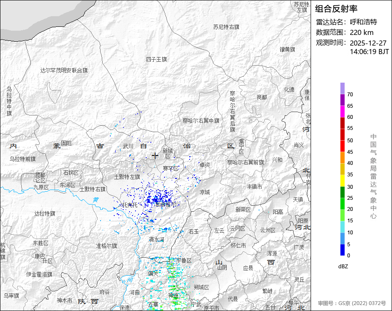Click the 怀仁市 map label
This screenshot has width=392, height=311.
pyautogui.click(x=238, y=245)
